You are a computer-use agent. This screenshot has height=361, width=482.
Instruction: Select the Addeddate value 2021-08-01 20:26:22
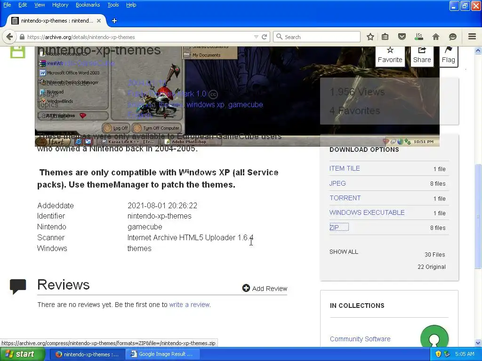click(162, 205)
